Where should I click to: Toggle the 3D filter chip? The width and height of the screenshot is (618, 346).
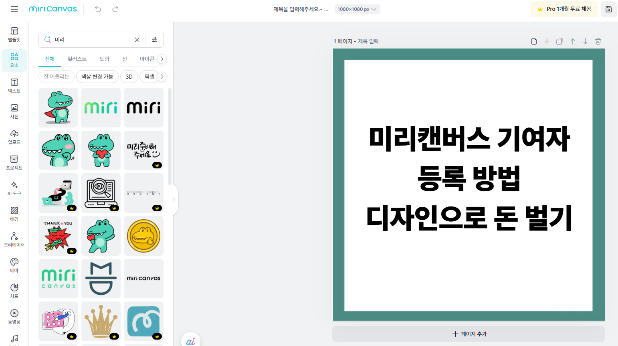click(x=129, y=77)
